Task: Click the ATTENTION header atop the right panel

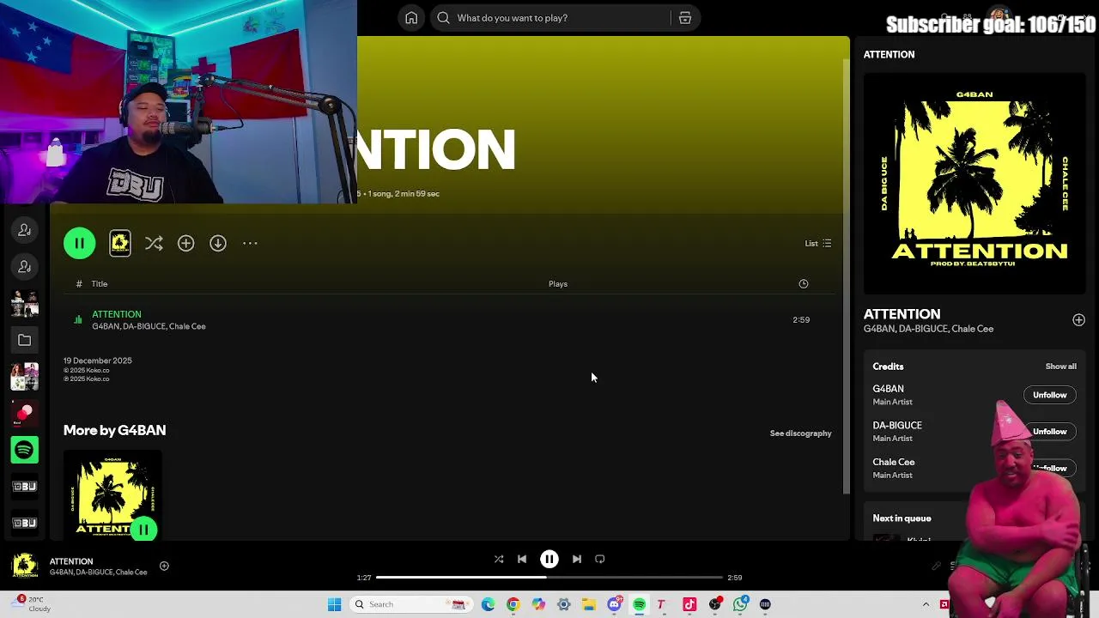Action: point(889,54)
